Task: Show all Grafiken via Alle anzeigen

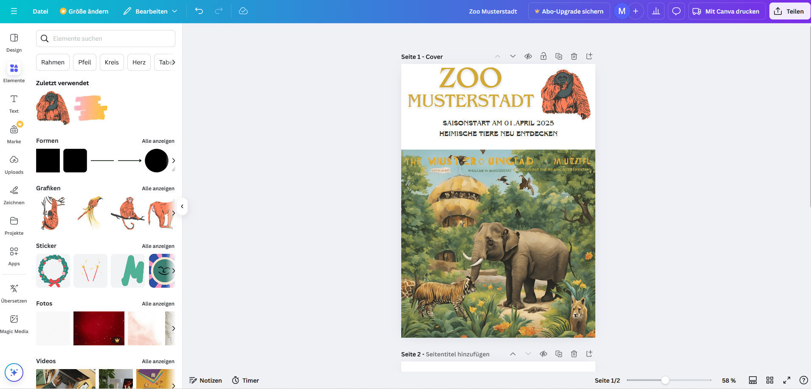Action: [158, 189]
